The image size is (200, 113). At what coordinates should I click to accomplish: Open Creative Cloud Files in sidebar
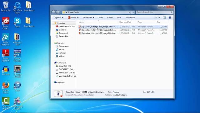coord(65,26)
